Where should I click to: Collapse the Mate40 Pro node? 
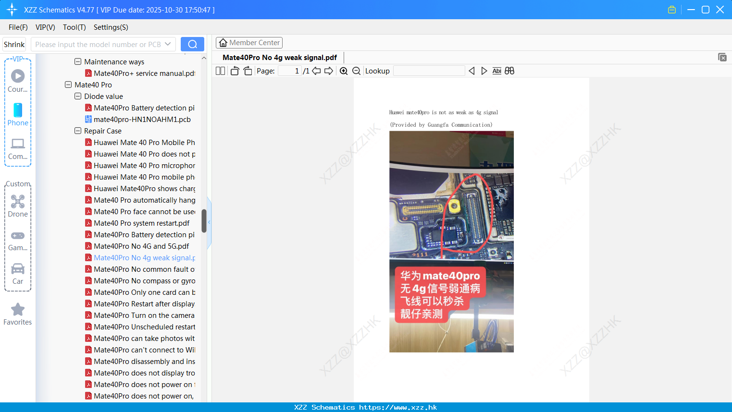pos(68,85)
